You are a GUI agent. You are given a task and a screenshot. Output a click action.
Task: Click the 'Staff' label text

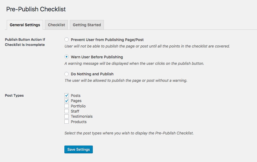pyautogui.click(x=75, y=111)
